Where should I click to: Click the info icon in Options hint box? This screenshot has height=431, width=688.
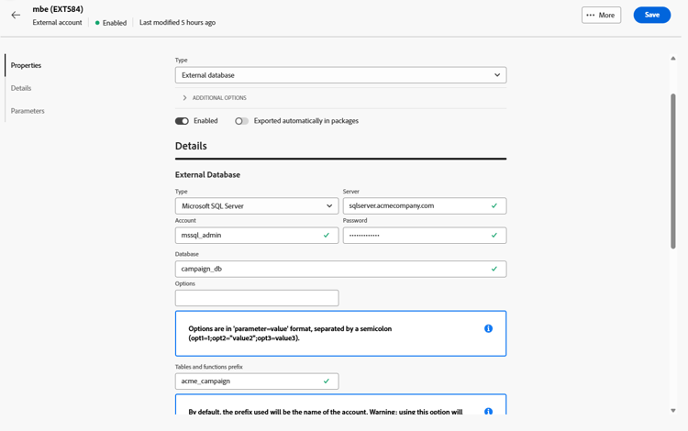click(x=488, y=328)
